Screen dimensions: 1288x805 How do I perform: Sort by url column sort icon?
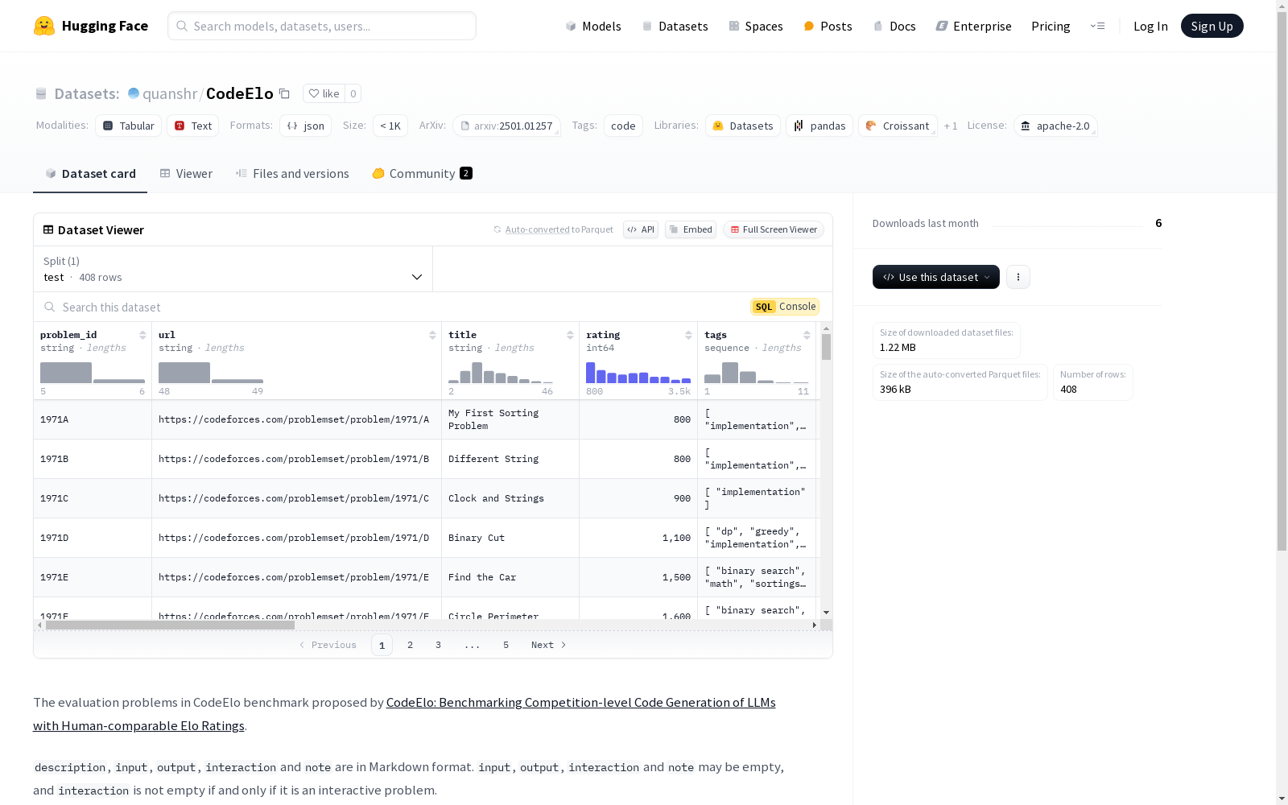[432, 335]
